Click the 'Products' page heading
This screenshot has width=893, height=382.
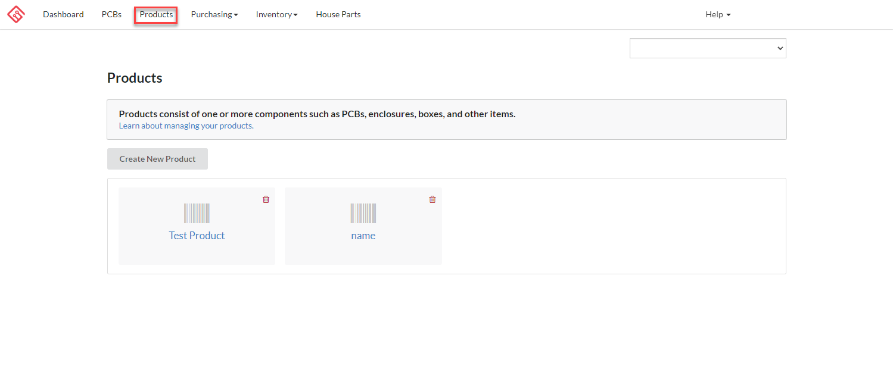(135, 78)
